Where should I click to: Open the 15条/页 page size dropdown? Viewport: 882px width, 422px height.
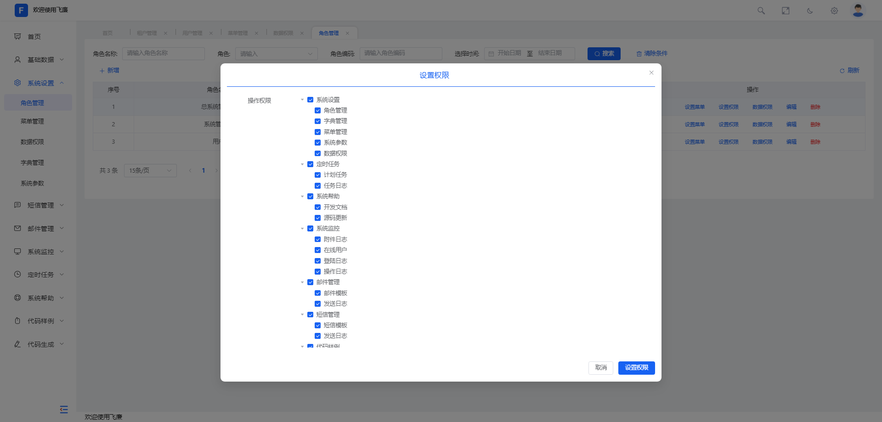[x=150, y=170]
